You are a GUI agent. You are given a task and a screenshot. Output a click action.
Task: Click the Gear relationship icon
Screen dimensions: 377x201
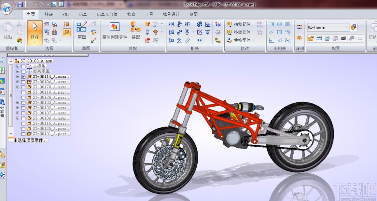click(200, 24)
